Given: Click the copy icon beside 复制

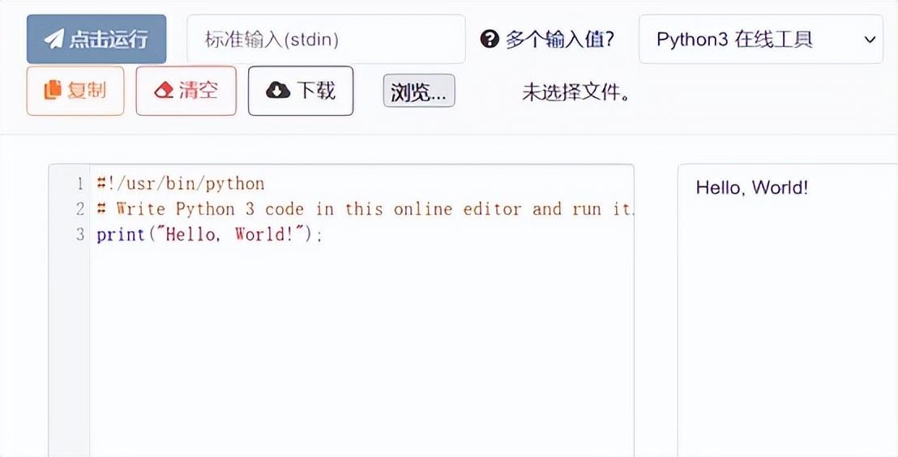Looking at the screenshot, I should pyautogui.click(x=53, y=90).
